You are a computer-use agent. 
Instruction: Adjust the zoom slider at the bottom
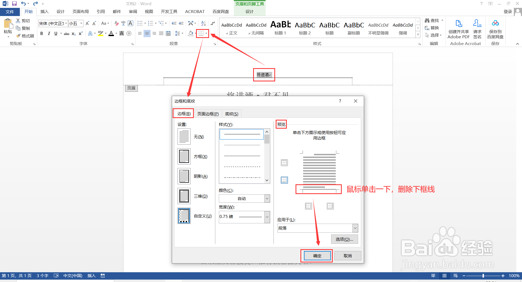pos(483,275)
